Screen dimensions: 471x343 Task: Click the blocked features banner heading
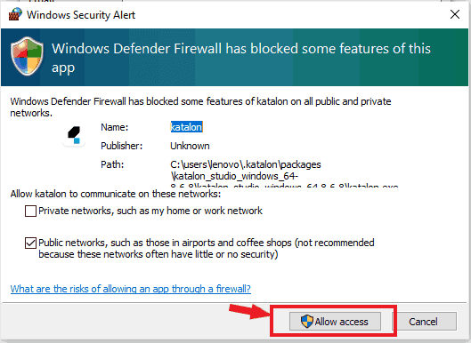(241, 58)
